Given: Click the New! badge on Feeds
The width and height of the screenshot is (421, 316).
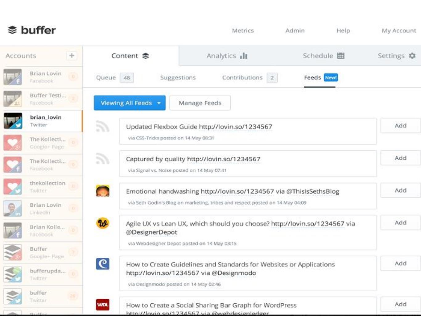Looking at the screenshot, I should click(331, 77).
